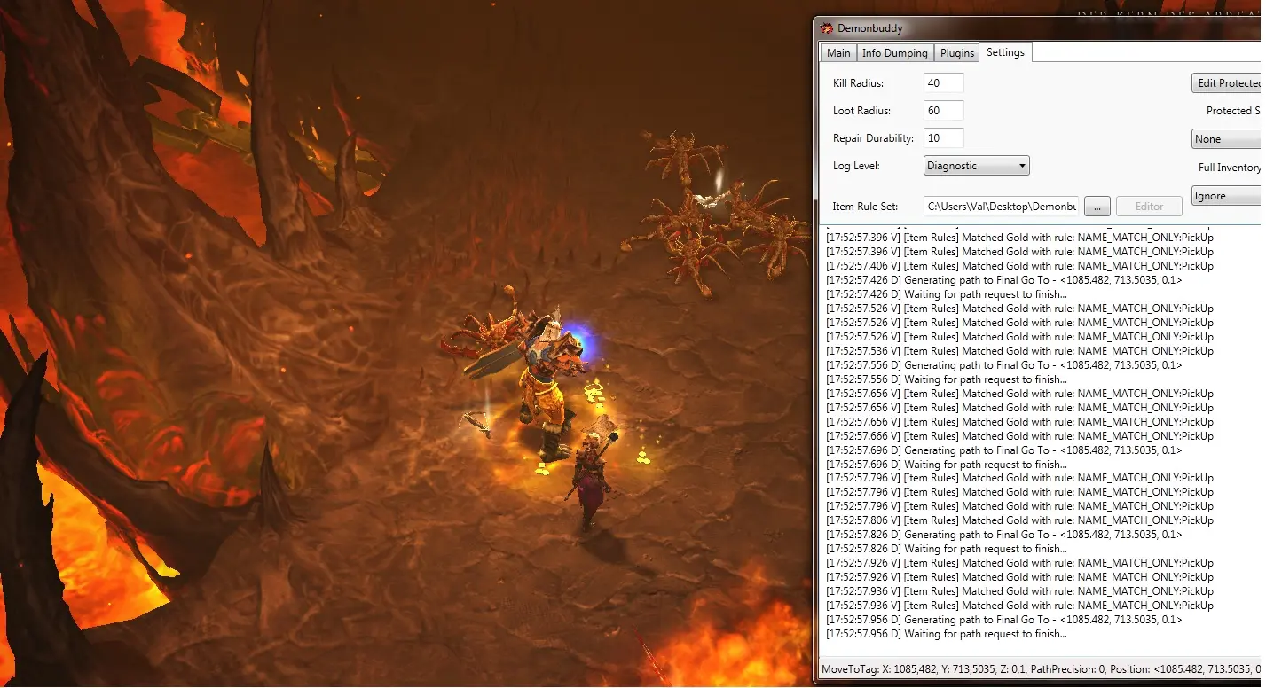Click the Loot Radius input field

point(943,111)
